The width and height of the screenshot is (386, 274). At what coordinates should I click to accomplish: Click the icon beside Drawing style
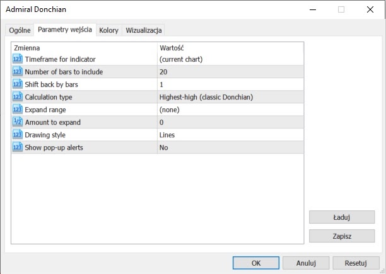coord(18,135)
